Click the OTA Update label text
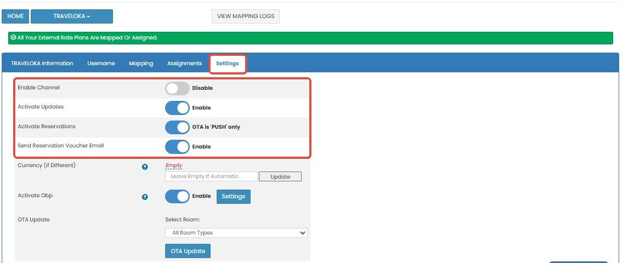Viewport: 623px width, 263px height. (x=34, y=219)
